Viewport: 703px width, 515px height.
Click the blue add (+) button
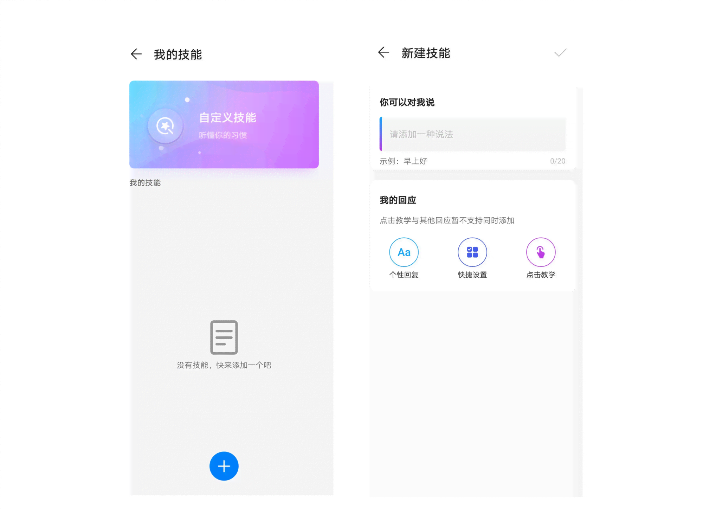coord(224,465)
